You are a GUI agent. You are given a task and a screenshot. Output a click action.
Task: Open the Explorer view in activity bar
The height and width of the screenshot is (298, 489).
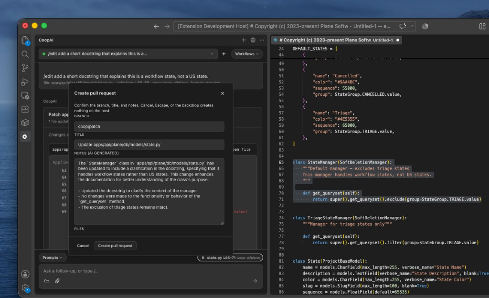[25, 41]
